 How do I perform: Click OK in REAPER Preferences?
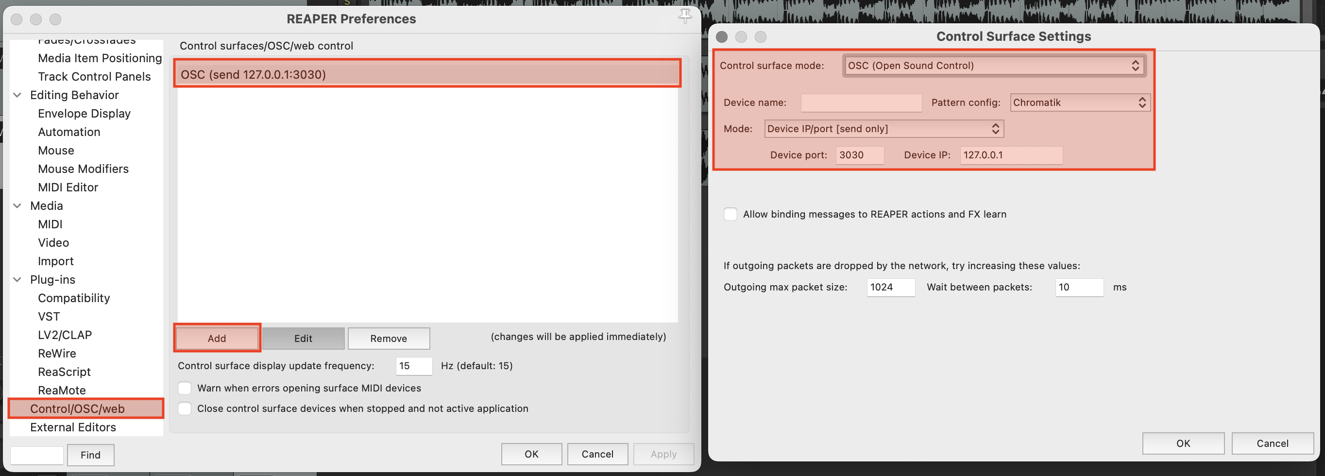coord(531,454)
